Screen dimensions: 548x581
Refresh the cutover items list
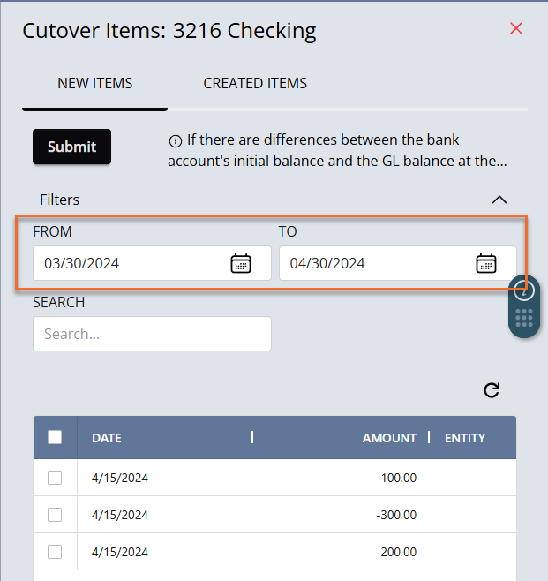click(492, 389)
